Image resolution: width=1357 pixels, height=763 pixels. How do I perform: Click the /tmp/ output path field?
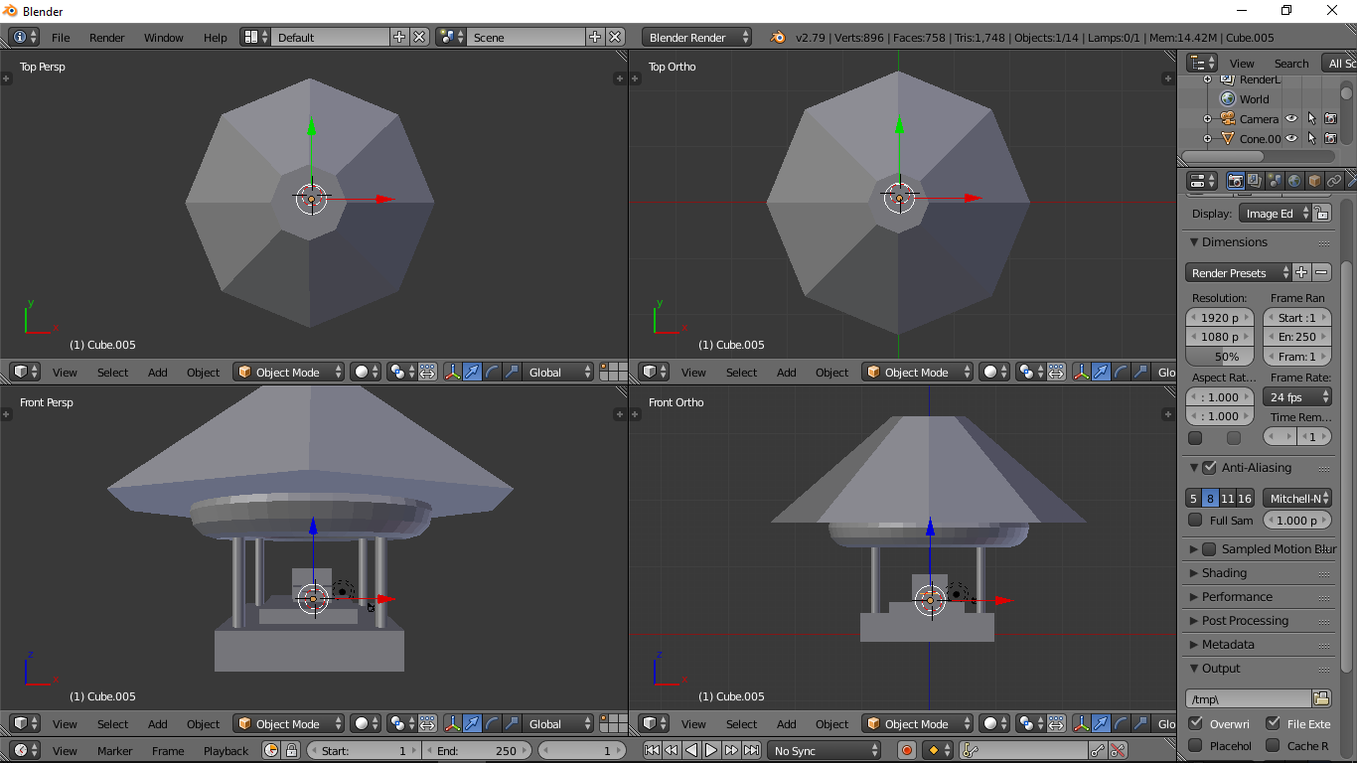pos(1250,698)
